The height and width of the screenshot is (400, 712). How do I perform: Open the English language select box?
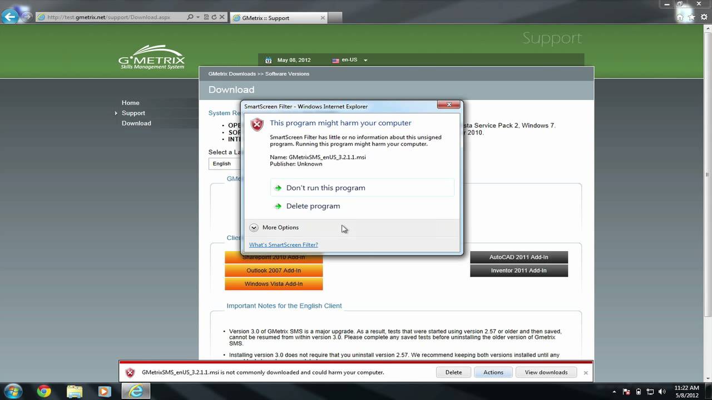click(225, 163)
